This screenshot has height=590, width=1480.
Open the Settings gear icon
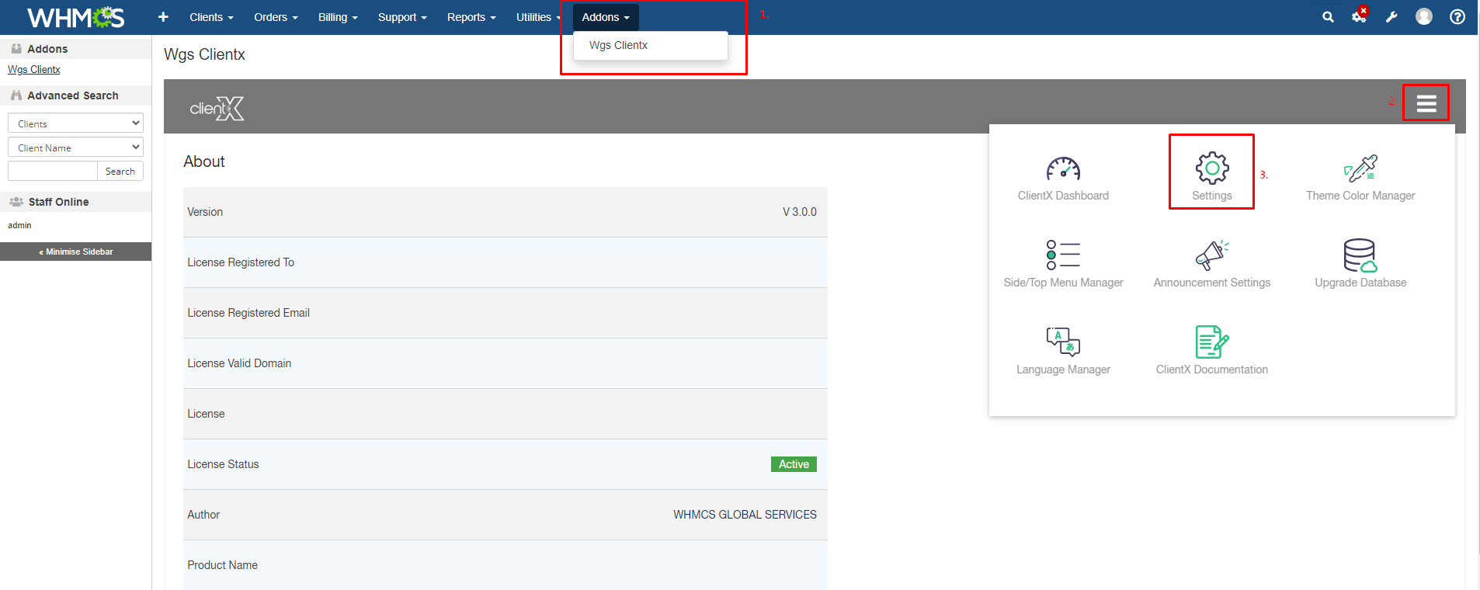pos(1211,168)
